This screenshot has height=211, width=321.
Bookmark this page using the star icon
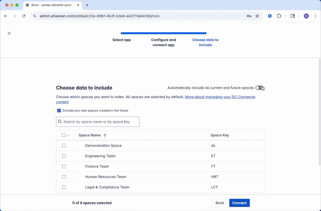(257, 16)
